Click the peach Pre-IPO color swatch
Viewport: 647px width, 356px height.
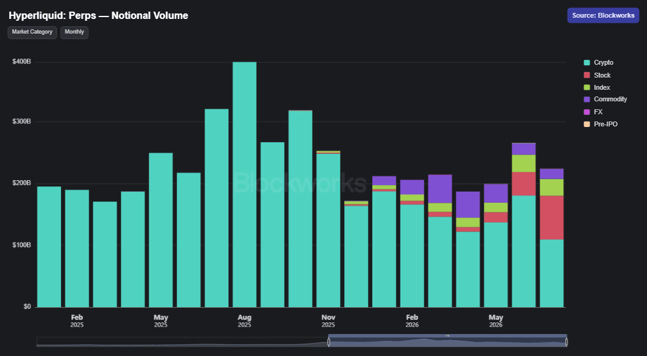pyautogui.click(x=587, y=124)
